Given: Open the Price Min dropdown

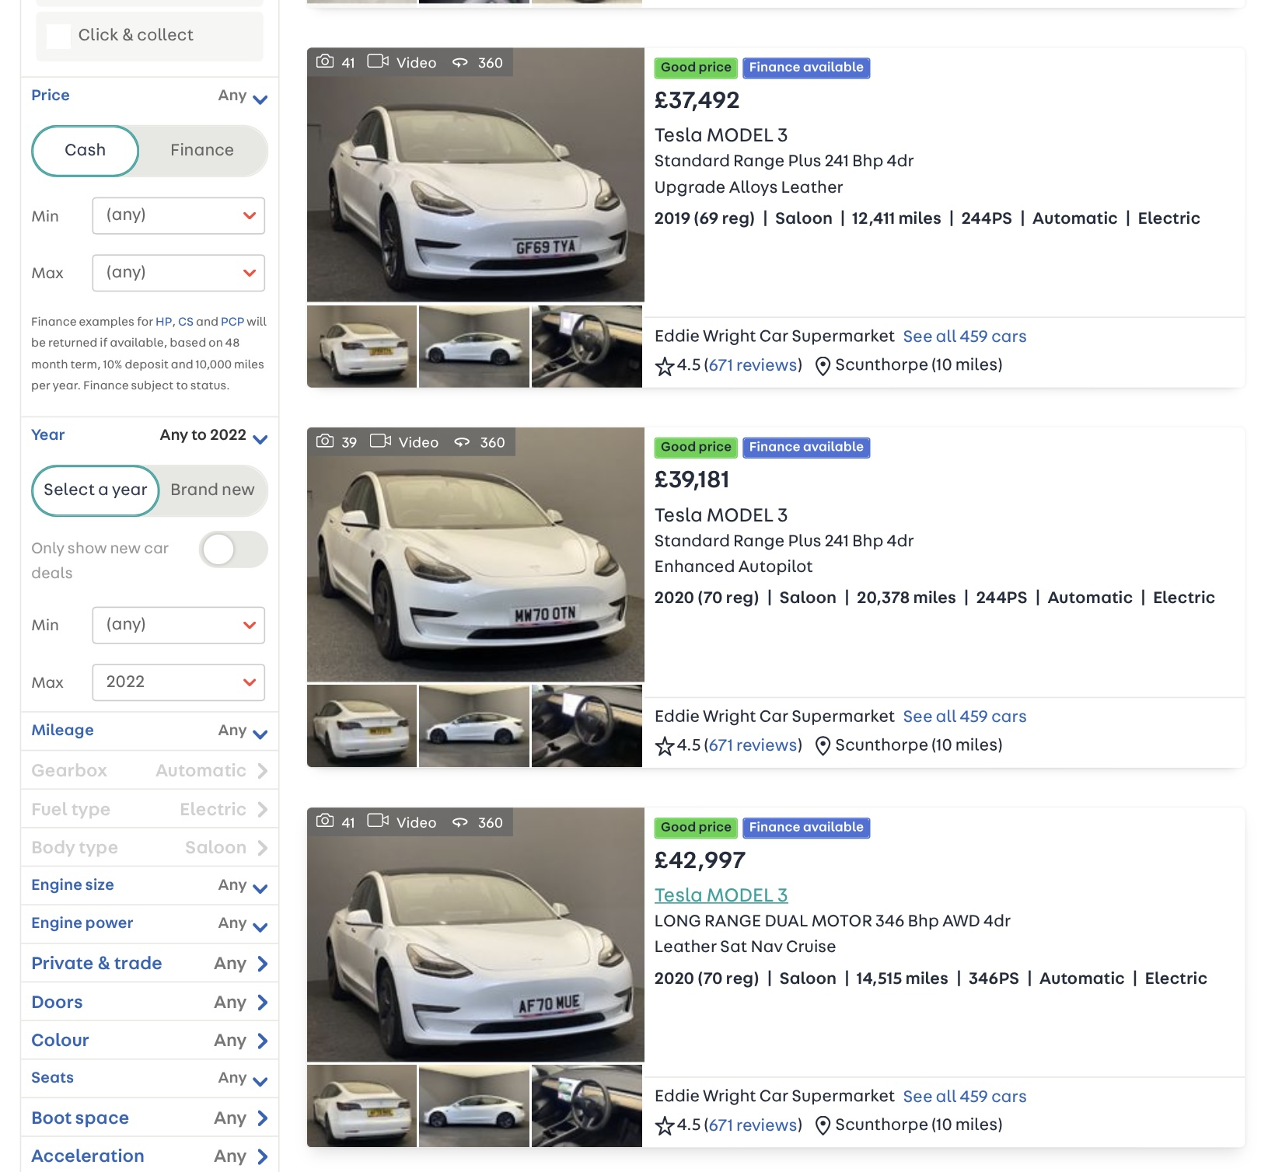Looking at the screenshot, I should pyautogui.click(x=179, y=215).
